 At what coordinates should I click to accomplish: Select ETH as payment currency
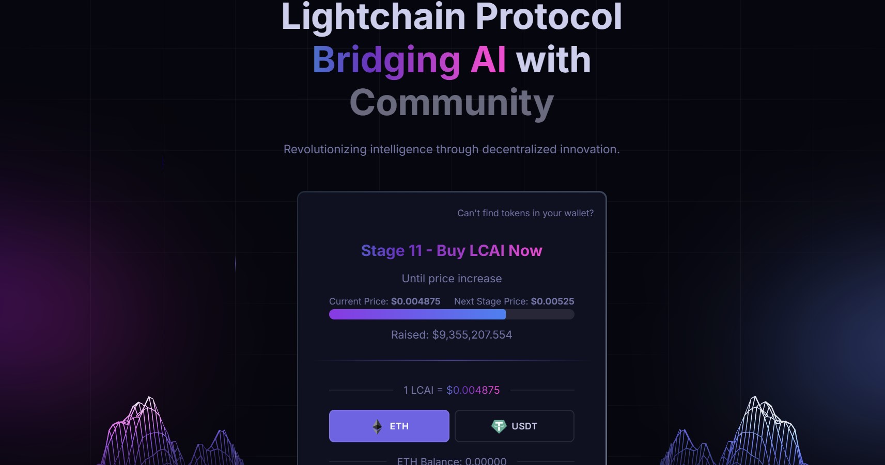click(389, 426)
